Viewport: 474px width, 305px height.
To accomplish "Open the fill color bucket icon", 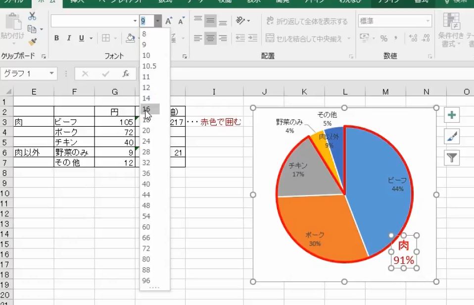I will click(130, 38).
